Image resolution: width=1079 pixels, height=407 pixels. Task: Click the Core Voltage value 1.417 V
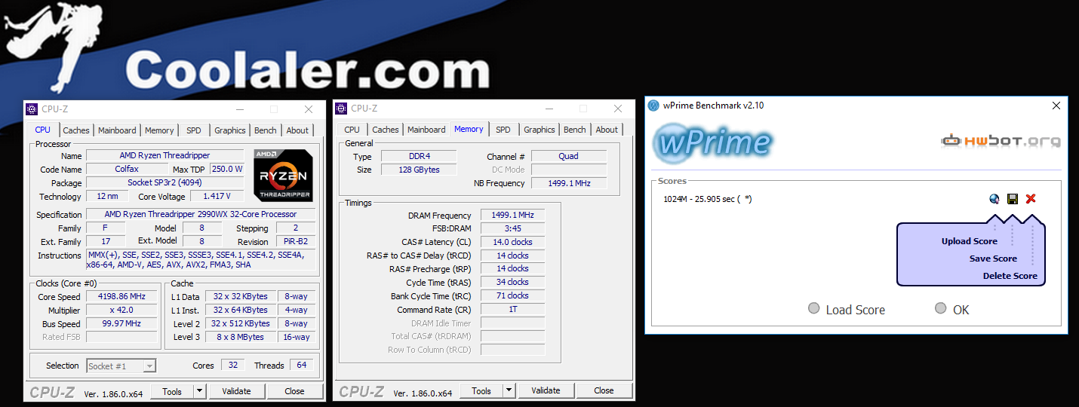point(217,196)
